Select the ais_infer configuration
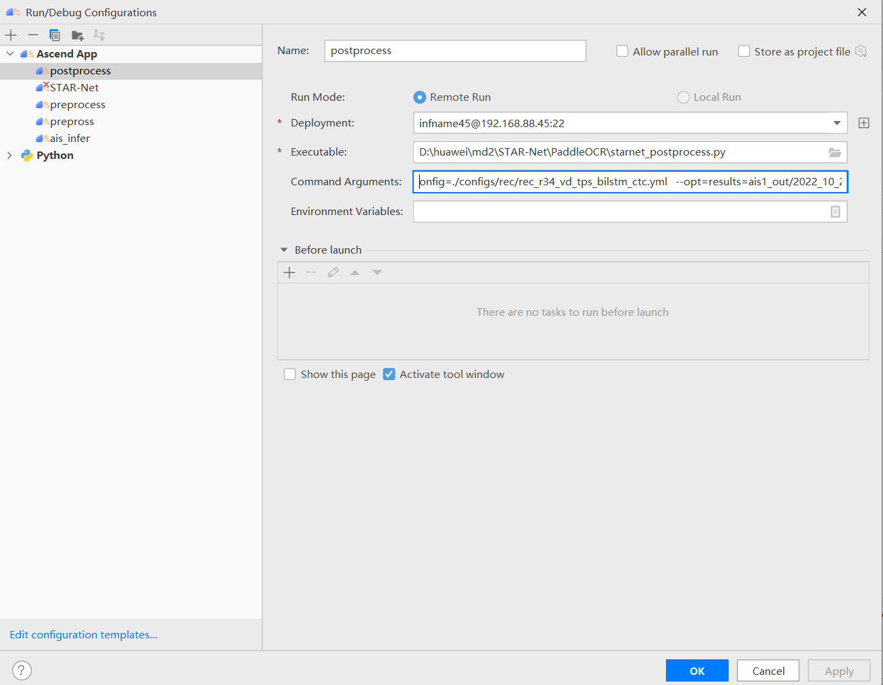The width and height of the screenshot is (883, 685). (70, 139)
